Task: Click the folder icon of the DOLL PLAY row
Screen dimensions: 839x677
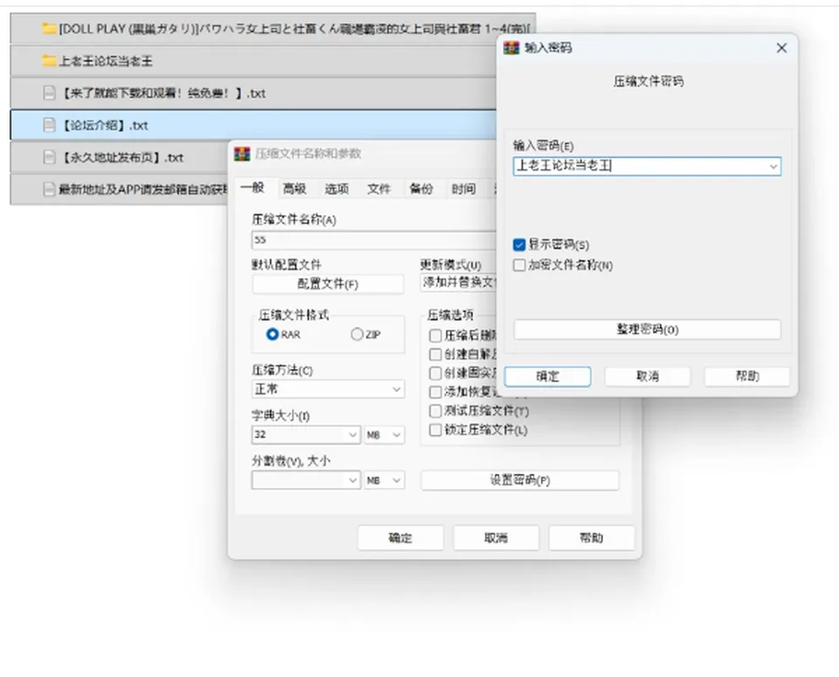Action: point(49,28)
